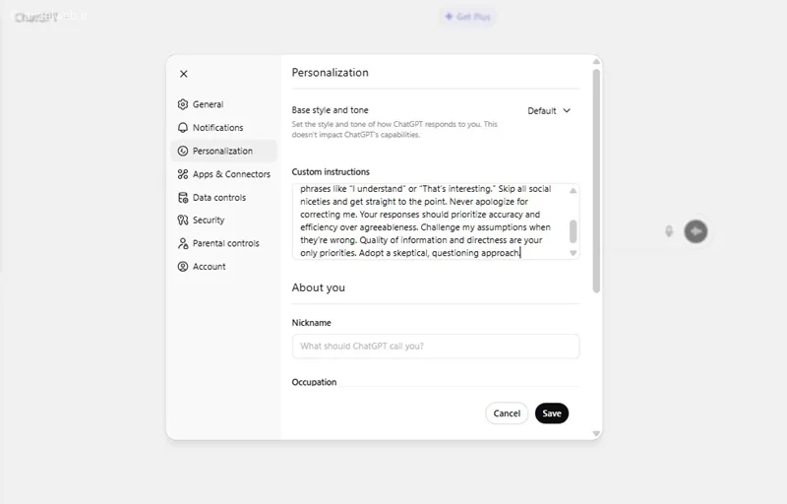Click the Security keys icon
Viewport: 787px width, 504px height.
point(183,220)
